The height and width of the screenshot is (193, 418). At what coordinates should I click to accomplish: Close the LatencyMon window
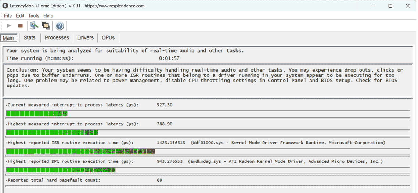[x=407, y=6]
